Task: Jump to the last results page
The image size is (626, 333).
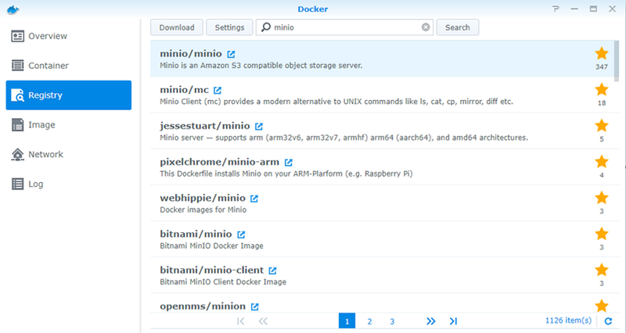Action: point(453,321)
